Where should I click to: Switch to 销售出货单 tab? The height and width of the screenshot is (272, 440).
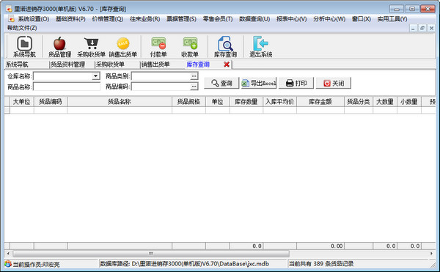click(x=155, y=65)
